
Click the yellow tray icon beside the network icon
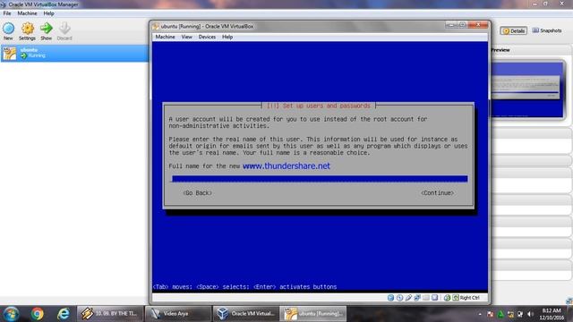[x=510, y=314]
